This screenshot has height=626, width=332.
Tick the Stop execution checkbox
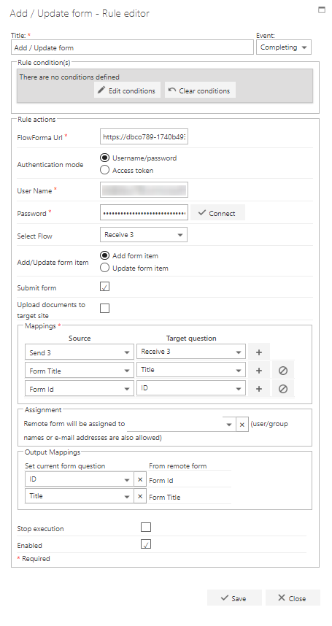146,528
